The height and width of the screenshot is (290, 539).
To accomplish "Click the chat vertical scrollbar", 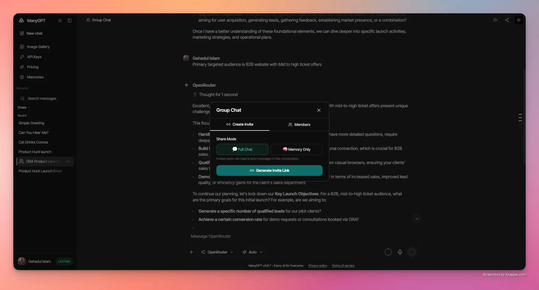I will pos(524,116).
